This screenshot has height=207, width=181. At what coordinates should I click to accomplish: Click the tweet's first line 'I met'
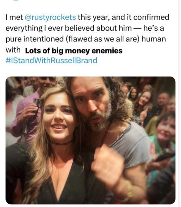(14, 17)
